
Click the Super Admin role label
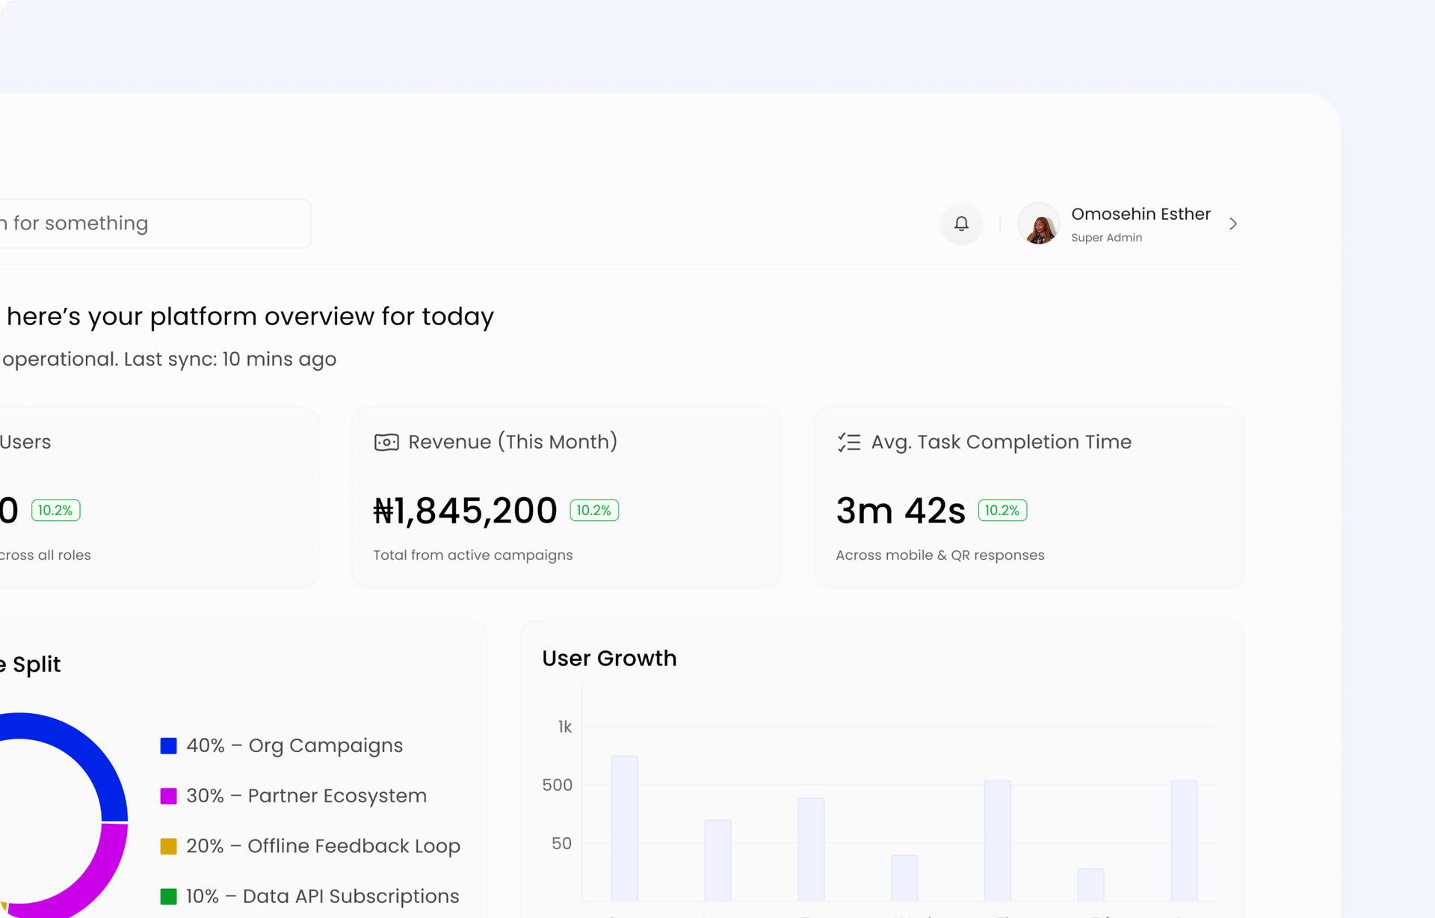(1106, 238)
